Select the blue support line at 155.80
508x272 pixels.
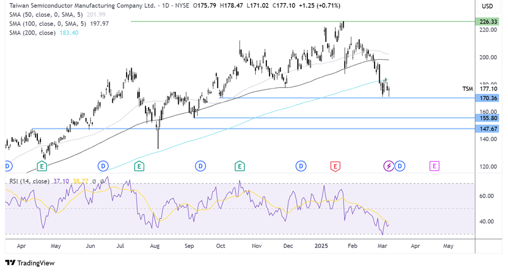click(334, 117)
